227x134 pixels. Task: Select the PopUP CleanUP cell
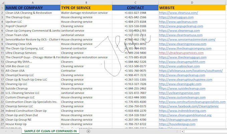pos(33,26)
